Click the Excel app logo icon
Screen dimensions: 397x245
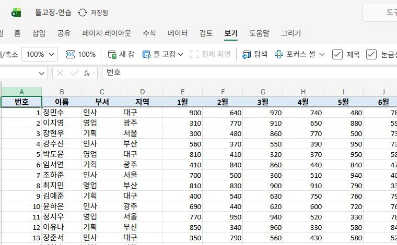[17, 13]
